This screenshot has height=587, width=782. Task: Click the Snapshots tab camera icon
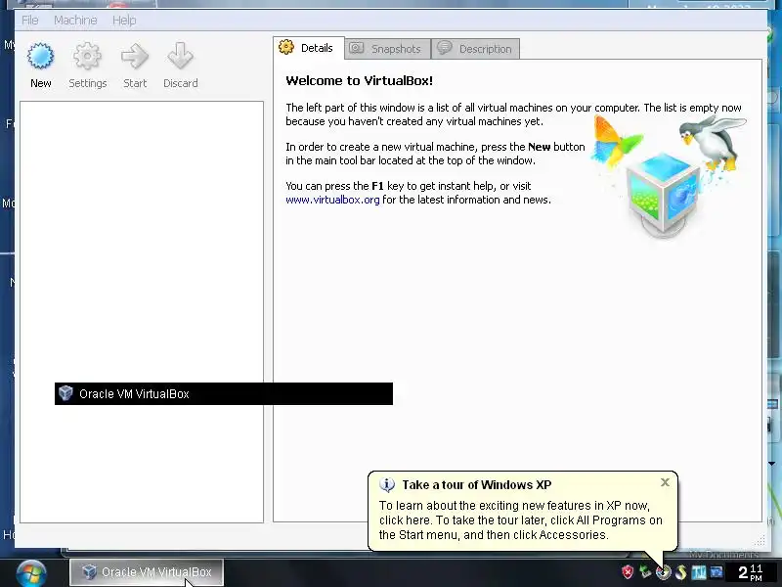coord(356,48)
